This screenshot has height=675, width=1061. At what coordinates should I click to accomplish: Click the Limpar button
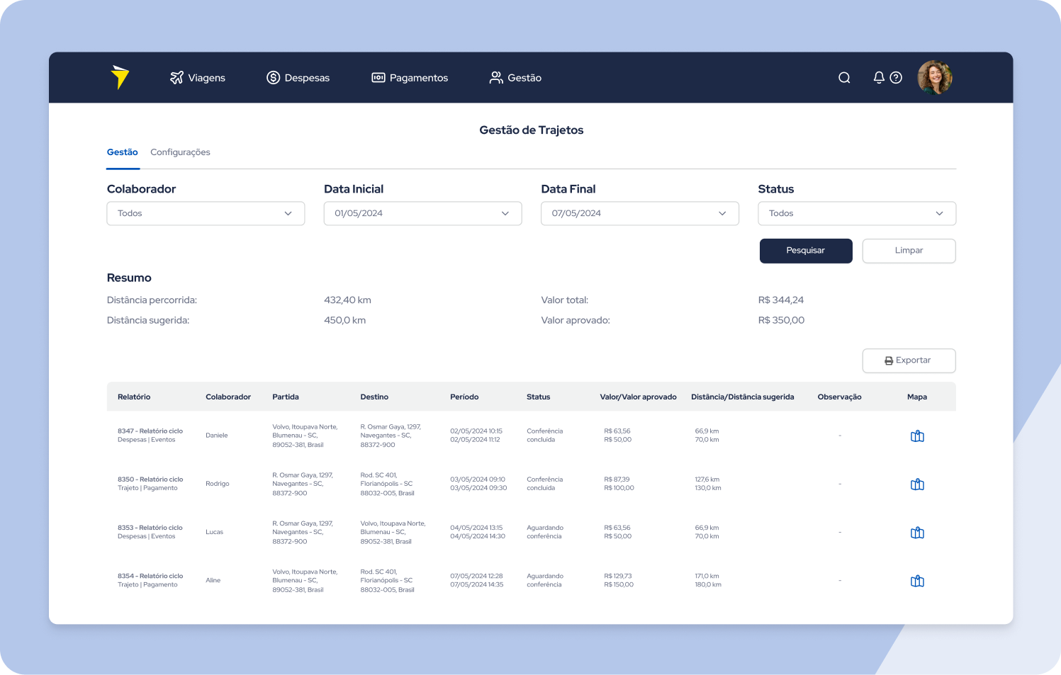point(909,251)
